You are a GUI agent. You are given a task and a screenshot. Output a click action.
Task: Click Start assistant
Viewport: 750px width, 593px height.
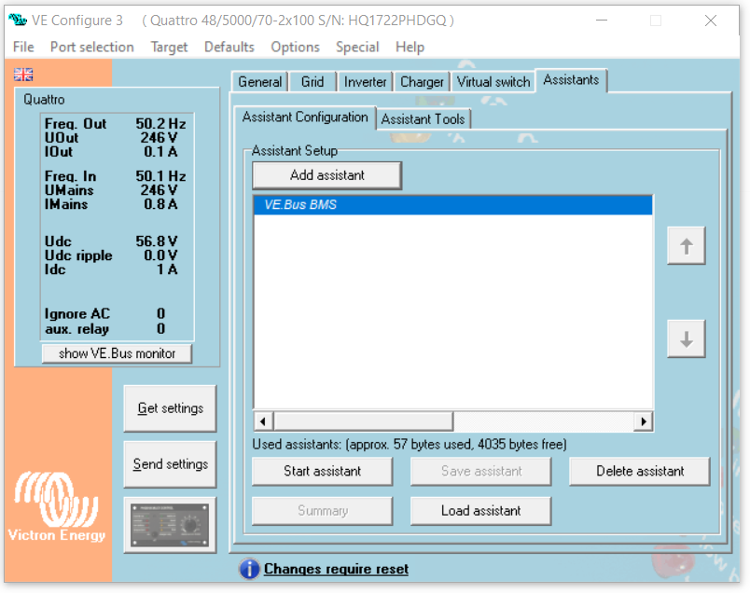(x=323, y=472)
